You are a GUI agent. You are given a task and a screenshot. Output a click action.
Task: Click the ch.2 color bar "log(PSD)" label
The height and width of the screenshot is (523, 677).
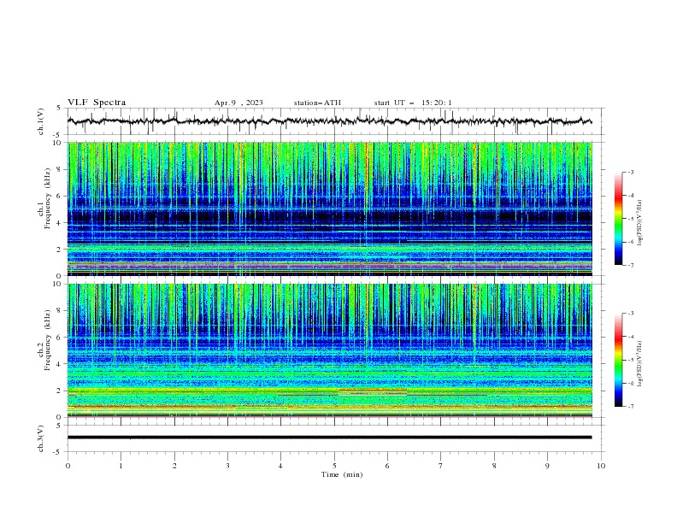[x=640, y=364]
